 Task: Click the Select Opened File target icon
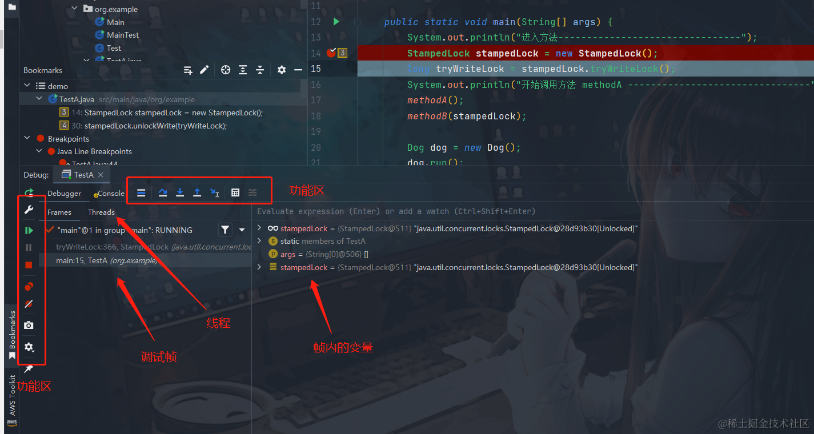[226, 70]
